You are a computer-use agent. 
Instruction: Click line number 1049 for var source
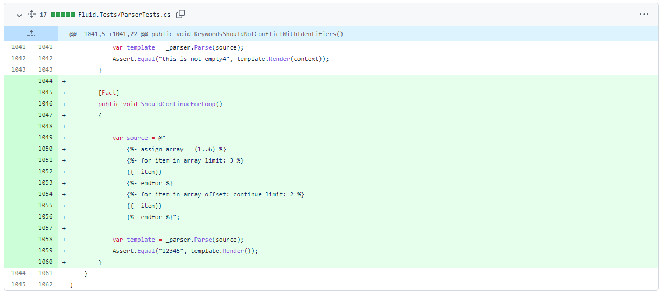(45, 137)
